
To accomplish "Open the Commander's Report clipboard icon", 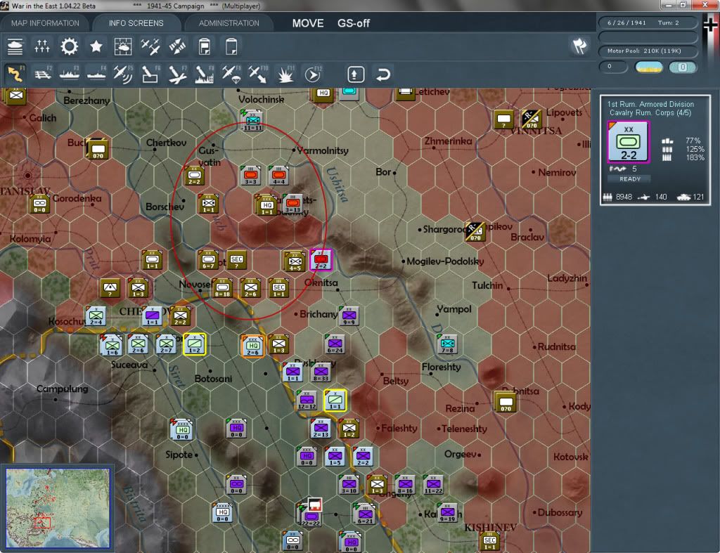I will [x=205, y=46].
